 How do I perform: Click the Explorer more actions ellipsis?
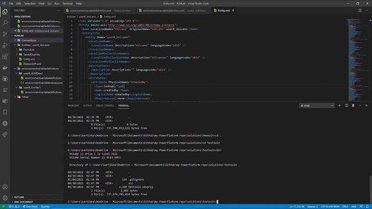[x=58, y=10]
